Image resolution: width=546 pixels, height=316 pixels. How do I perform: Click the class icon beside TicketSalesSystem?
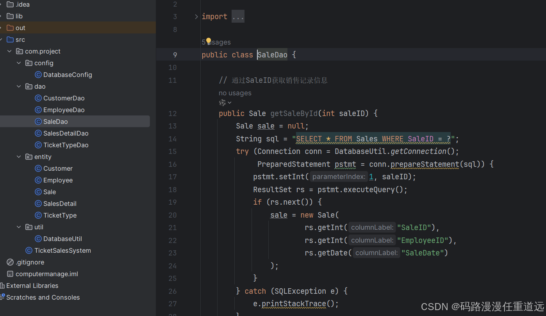(29, 250)
